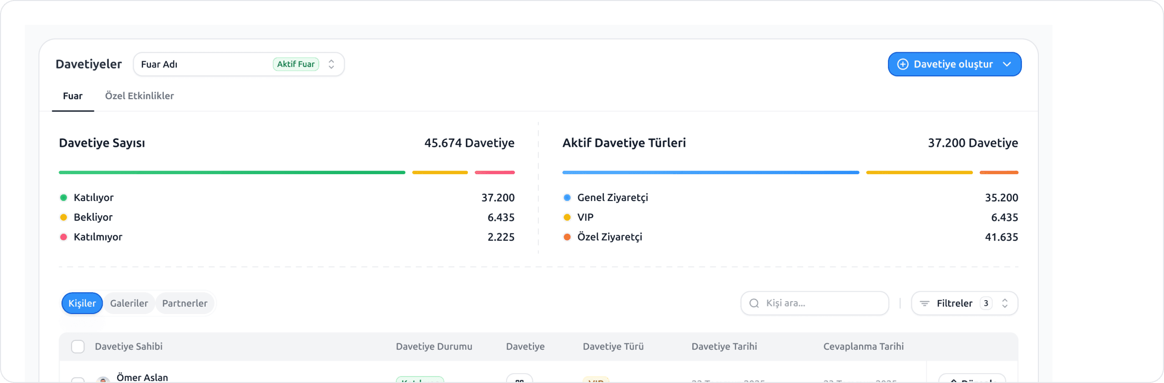The width and height of the screenshot is (1164, 383).
Task: Click the green dot next to Katılıyor
Action: 64,197
